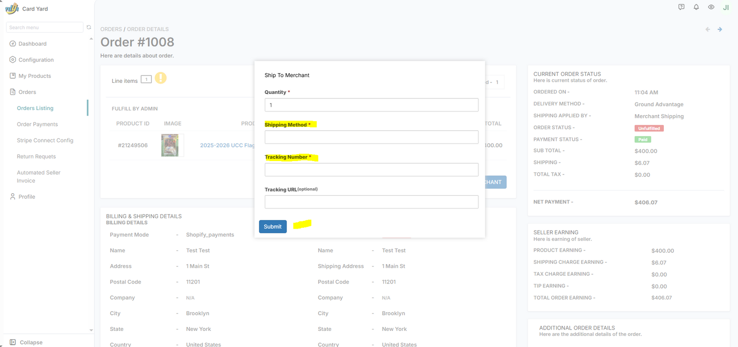Go to previous order with left arrow
The width and height of the screenshot is (738, 347).
pos(708,29)
